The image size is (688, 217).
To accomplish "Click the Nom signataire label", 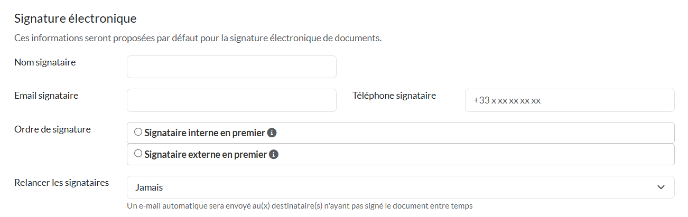I will (45, 62).
